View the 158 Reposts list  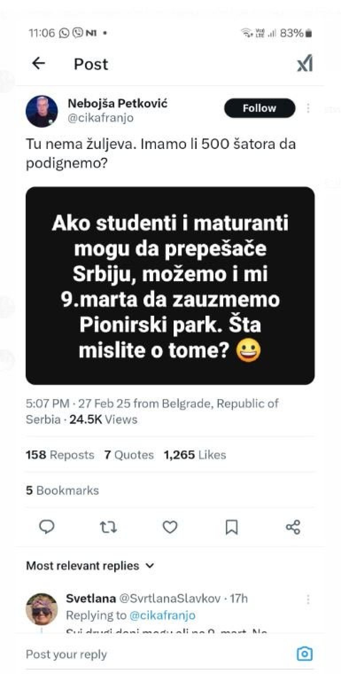point(60,455)
